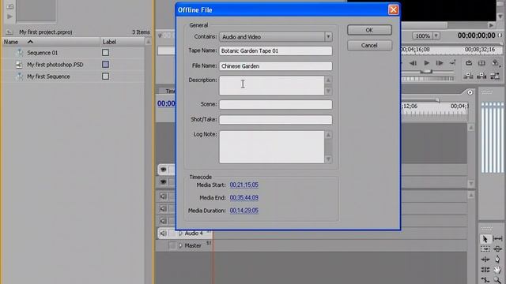Image resolution: width=506 pixels, height=284 pixels.
Task: Click the monitor timecode 00;00;00;00
Action: click(476, 35)
